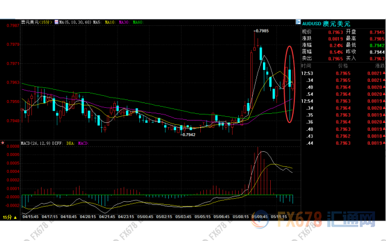This screenshot has height=241, width=386.
Task: Select the MA10 legend label
Action: click(110, 22)
